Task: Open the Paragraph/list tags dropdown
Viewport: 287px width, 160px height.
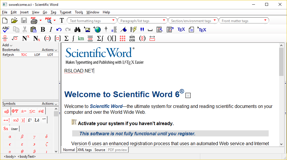Action: point(142,21)
